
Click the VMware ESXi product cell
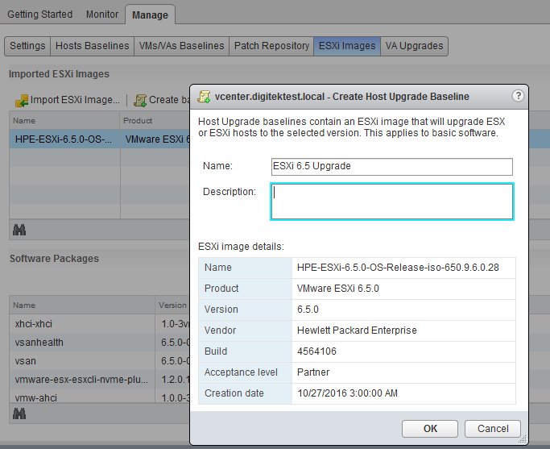click(157, 139)
